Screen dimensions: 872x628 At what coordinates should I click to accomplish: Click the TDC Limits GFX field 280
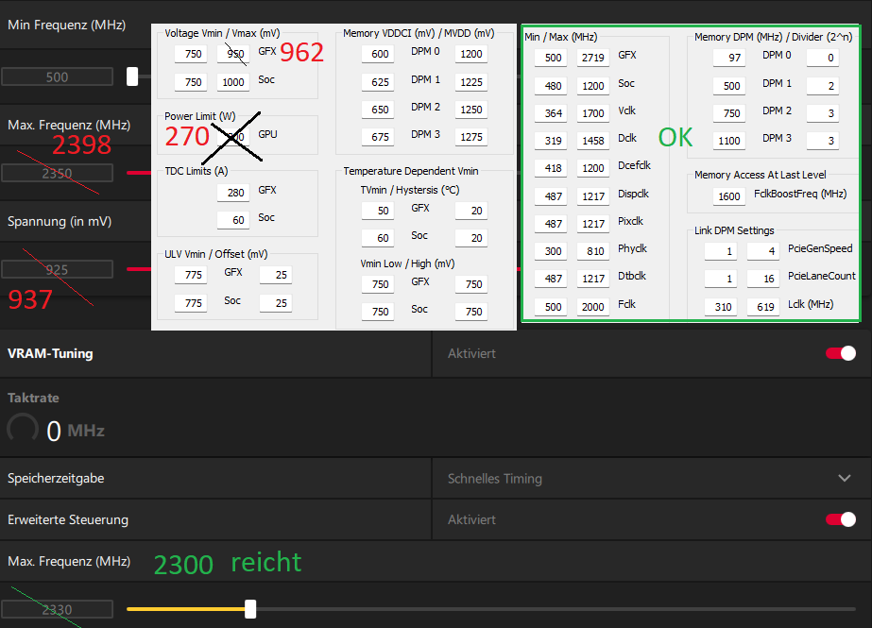tap(233, 193)
